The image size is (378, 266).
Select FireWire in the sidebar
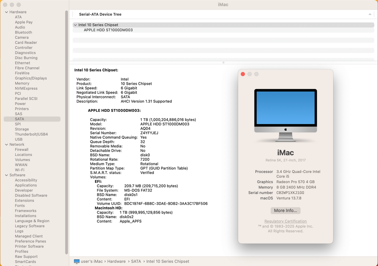[x=22, y=73]
